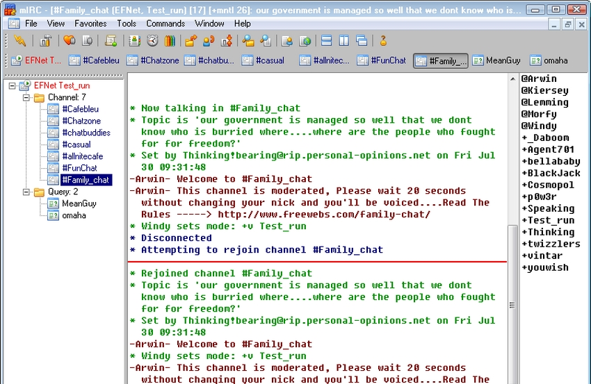This screenshot has height=384, width=591.
Task: Select #Cafebleu in the tree
Action: (x=80, y=109)
